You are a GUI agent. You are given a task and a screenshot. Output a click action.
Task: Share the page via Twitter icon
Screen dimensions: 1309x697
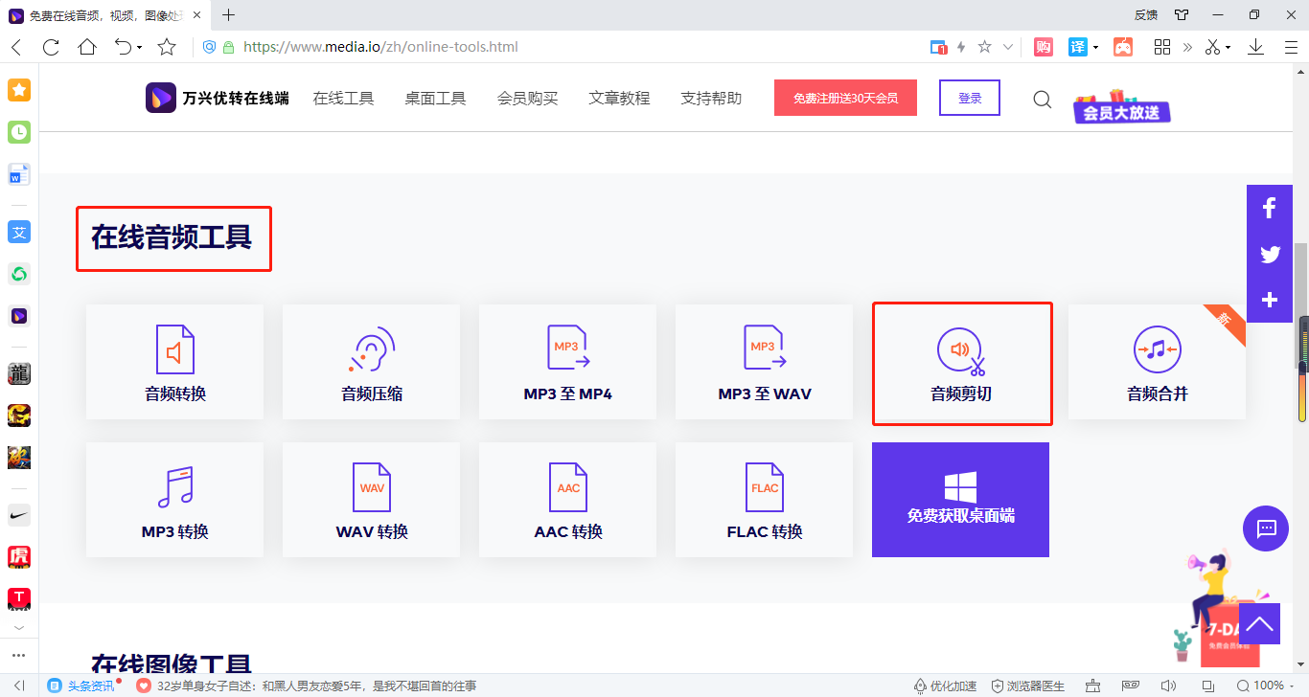pos(1269,254)
